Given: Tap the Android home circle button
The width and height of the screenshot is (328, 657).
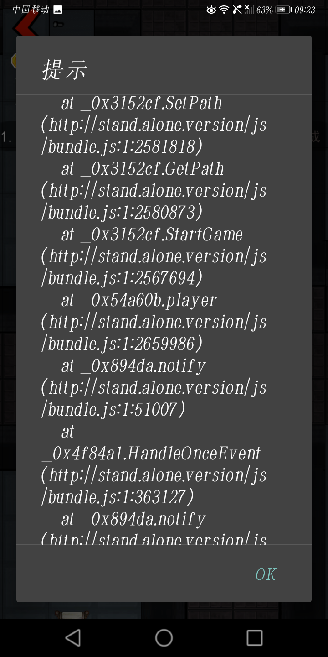Looking at the screenshot, I should (x=164, y=638).
